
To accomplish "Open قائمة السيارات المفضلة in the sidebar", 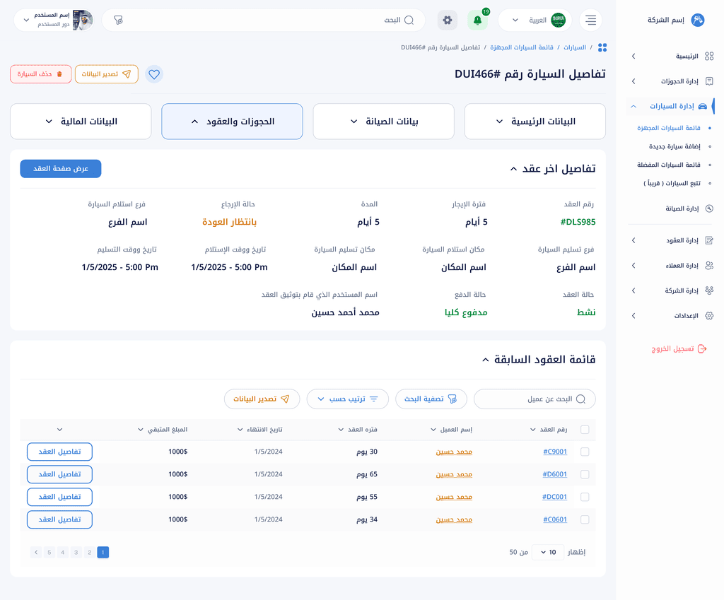I will point(669,165).
